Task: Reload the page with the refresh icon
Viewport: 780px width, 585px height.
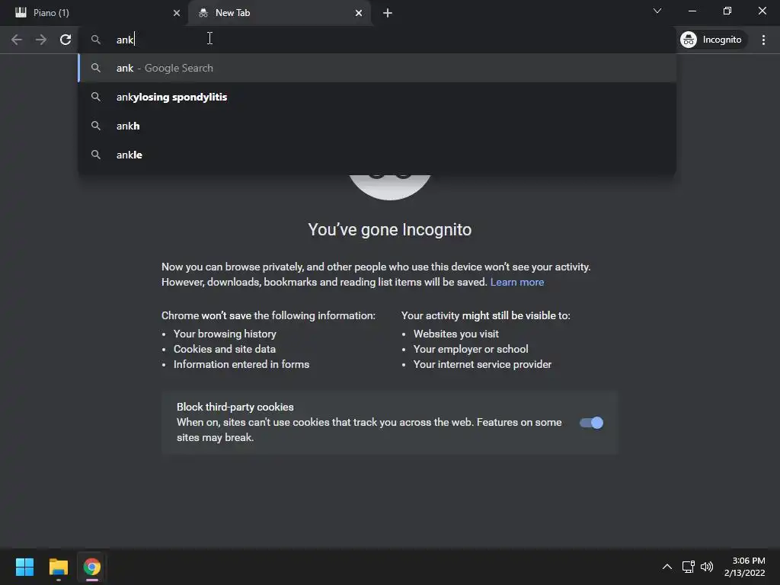Action: pos(66,40)
